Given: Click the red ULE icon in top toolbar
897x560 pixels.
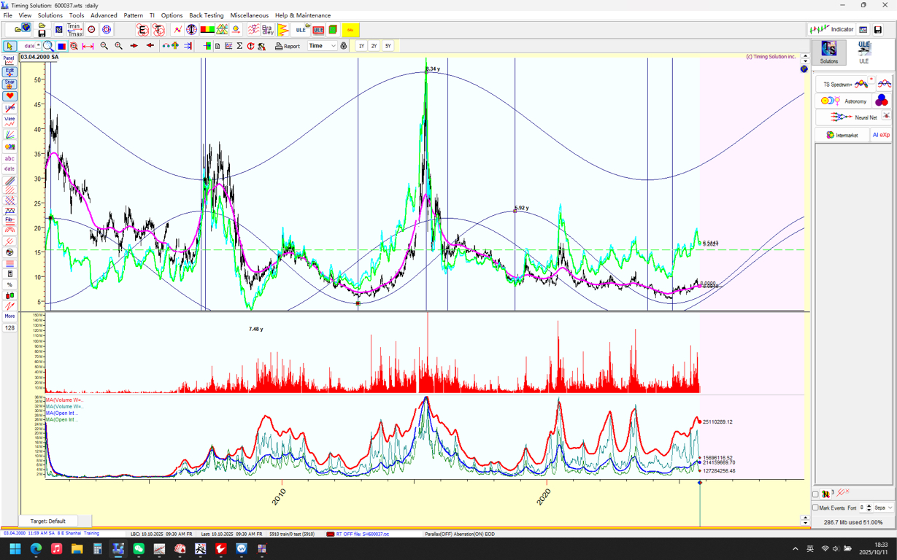Looking at the screenshot, I should pos(318,30).
